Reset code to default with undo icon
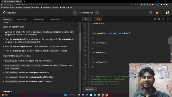The width and height of the screenshot is (172, 97). [155, 19]
